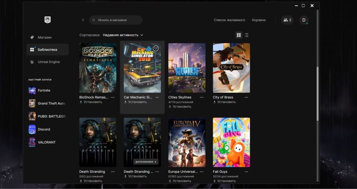357x189 pixels.
Task: Click Cities Skylines 4/119 achievements text
Action: click(x=181, y=102)
